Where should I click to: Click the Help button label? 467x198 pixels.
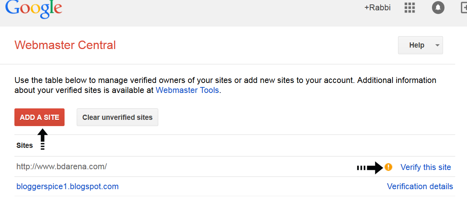click(x=416, y=45)
